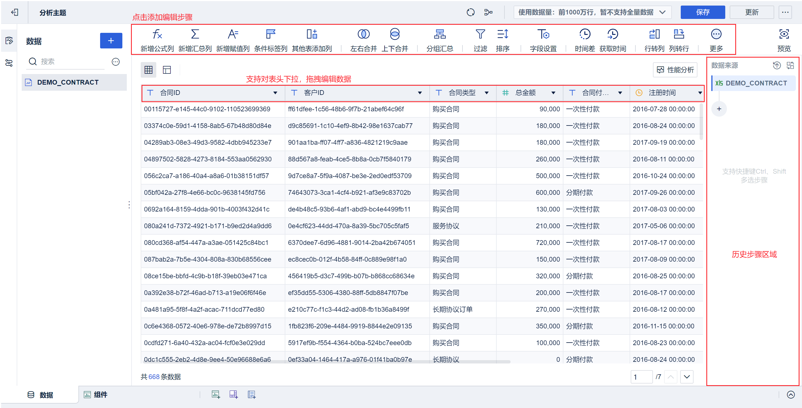The image size is (802, 408).
Task: Click the 新增公式列 formula column icon
Action: tap(157, 34)
